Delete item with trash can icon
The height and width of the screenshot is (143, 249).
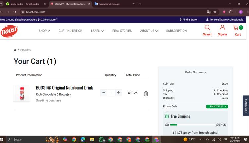(146, 93)
